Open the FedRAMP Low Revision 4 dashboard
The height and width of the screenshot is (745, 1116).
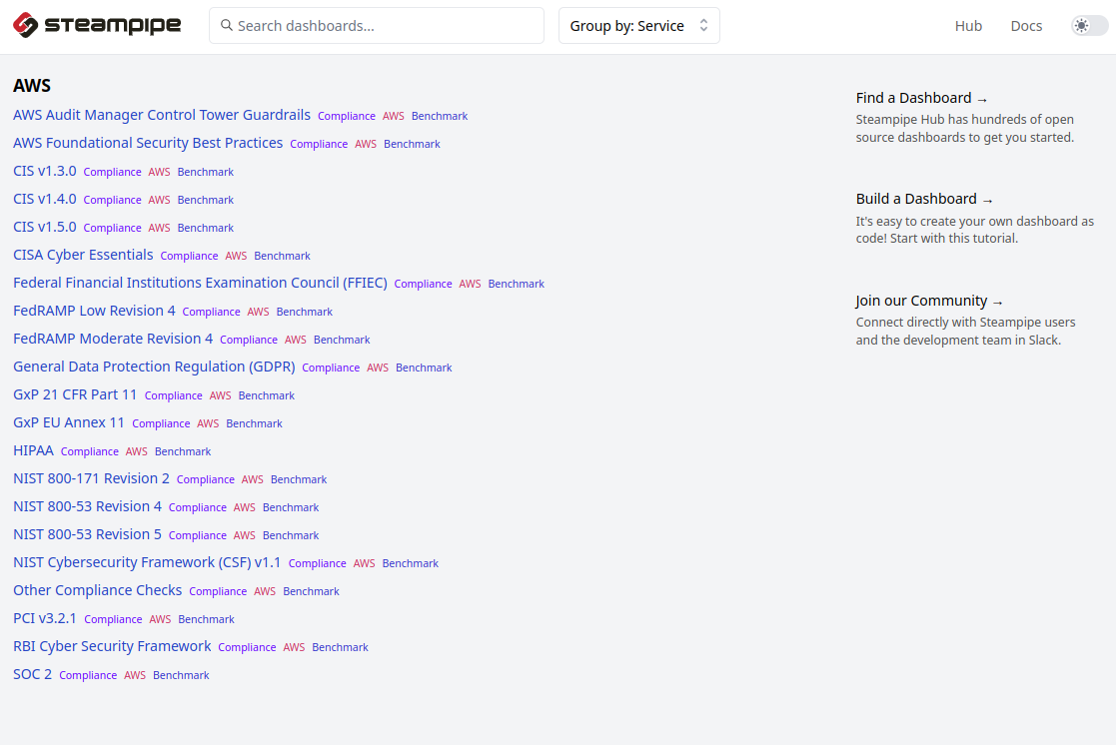coord(94,311)
